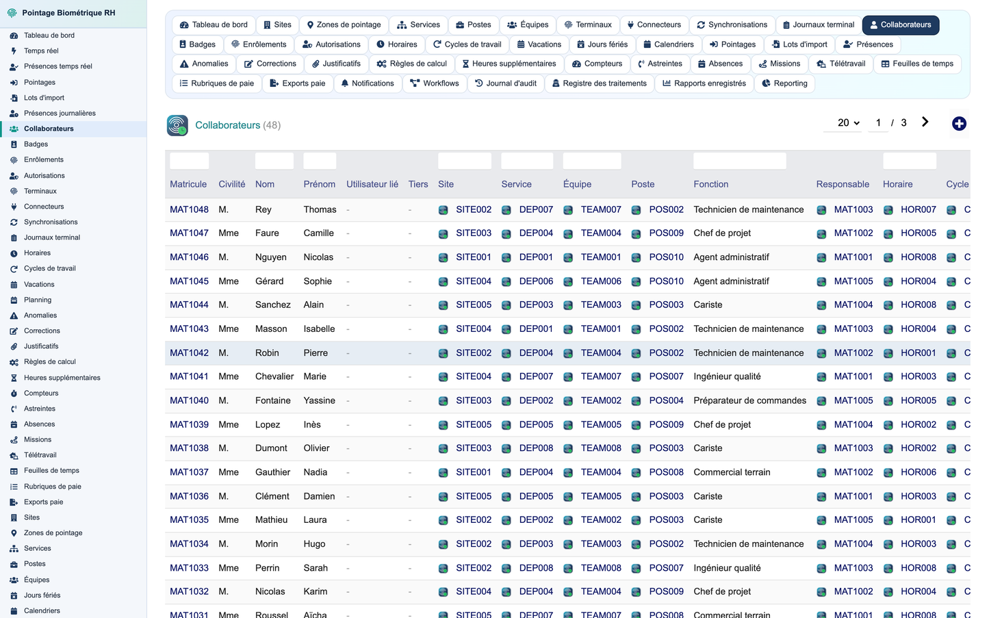Viewport: 989px width, 618px height.
Task: Click the Pointage Biométrique RH logo icon
Action: tap(12, 13)
